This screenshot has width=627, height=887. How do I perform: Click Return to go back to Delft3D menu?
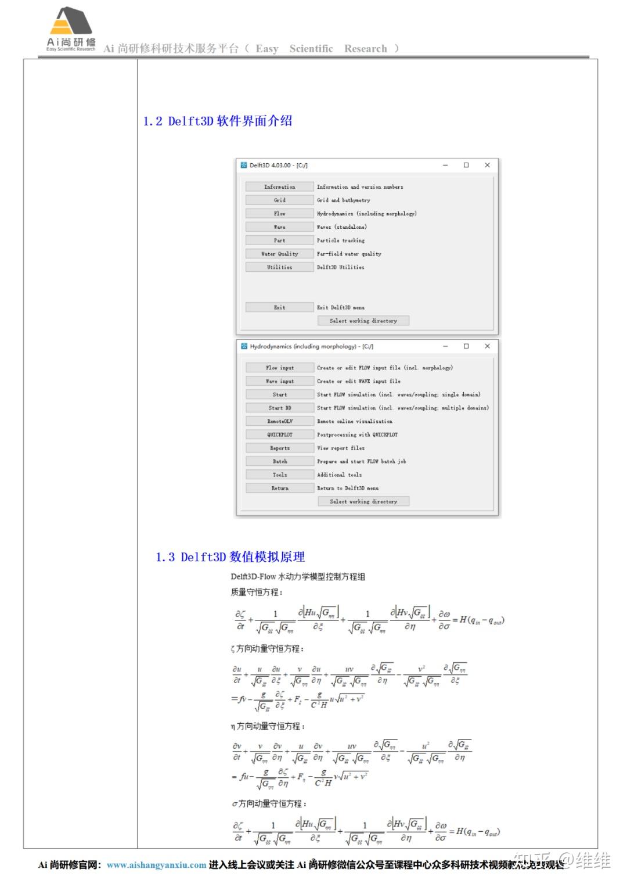click(279, 488)
